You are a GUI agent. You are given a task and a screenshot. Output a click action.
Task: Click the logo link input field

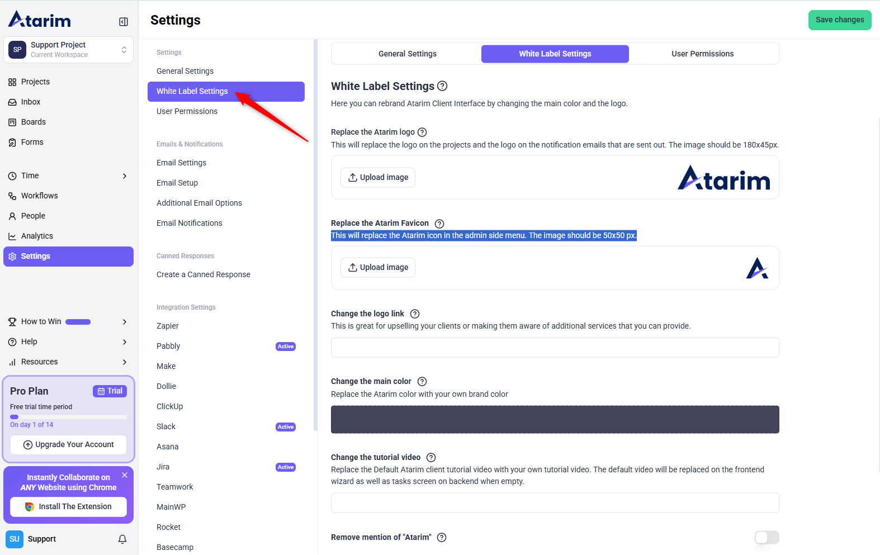(x=555, y=347)
